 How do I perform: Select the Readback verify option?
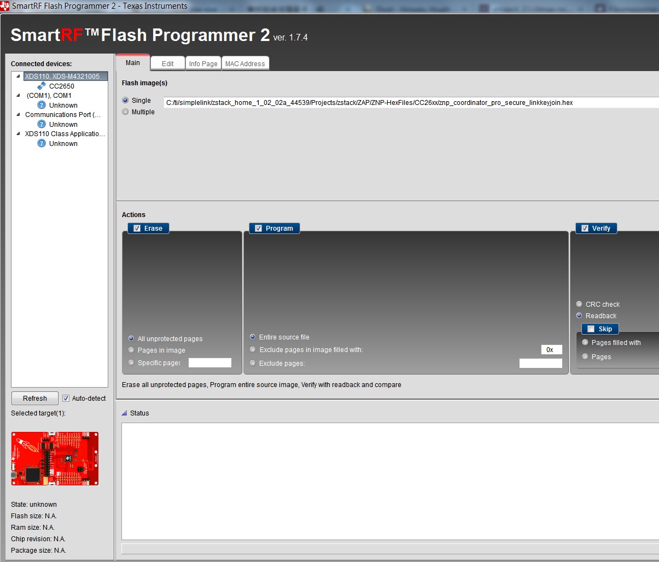point(579,316)
